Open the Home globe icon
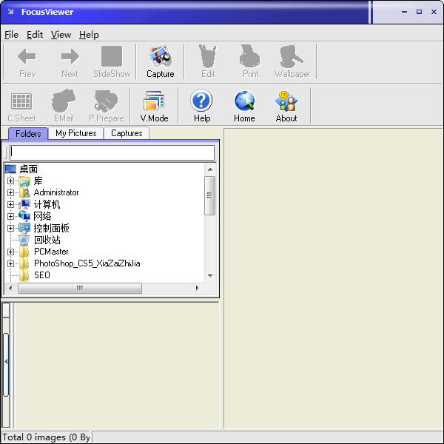Image resolution: width=444 pixels, height=444 pixels. pos(244,100)
